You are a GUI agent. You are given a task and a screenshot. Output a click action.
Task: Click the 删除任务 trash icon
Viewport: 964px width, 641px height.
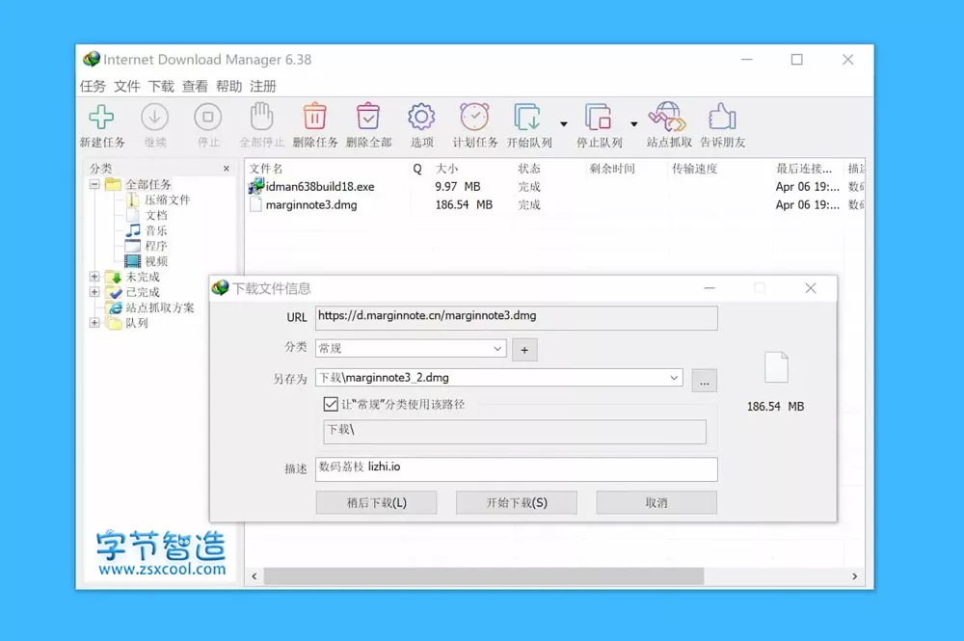tap(315, 117)
